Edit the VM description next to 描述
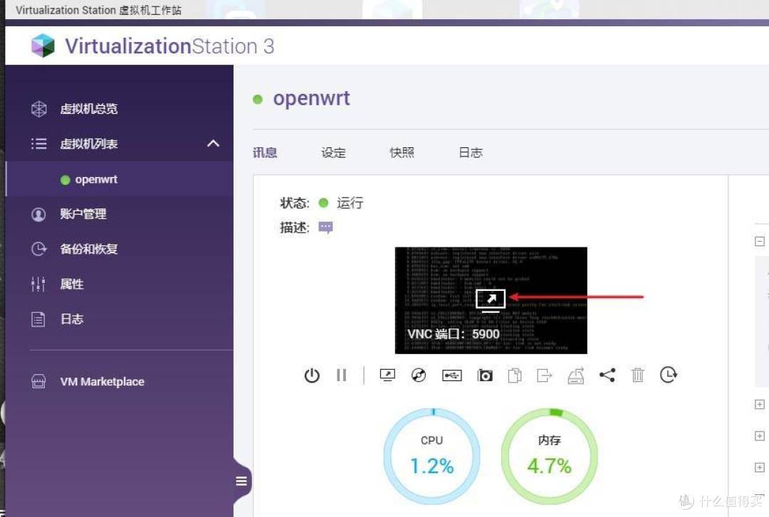 [325, 227]
